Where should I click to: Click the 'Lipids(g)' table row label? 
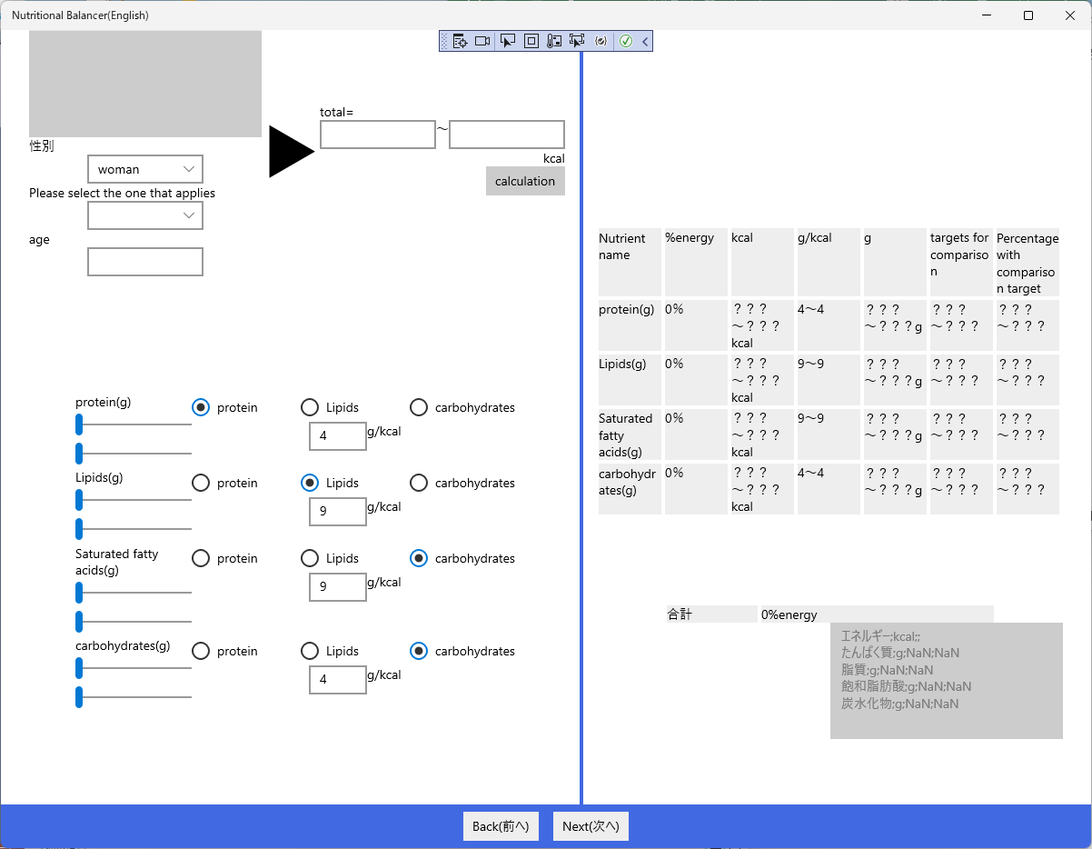(630, 380)
